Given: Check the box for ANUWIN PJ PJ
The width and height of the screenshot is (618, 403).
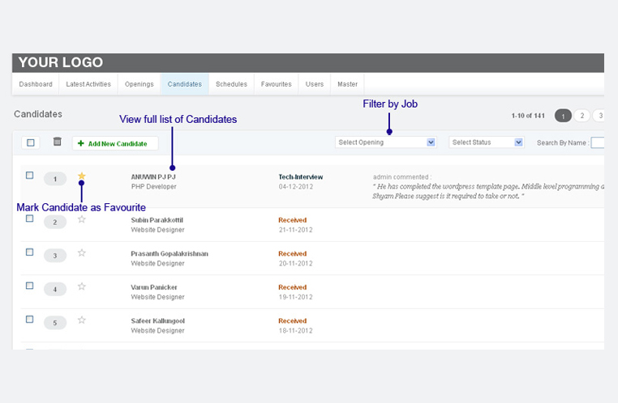Looking at the screenshot, I should pyautogui.click(x=30, y=176).
